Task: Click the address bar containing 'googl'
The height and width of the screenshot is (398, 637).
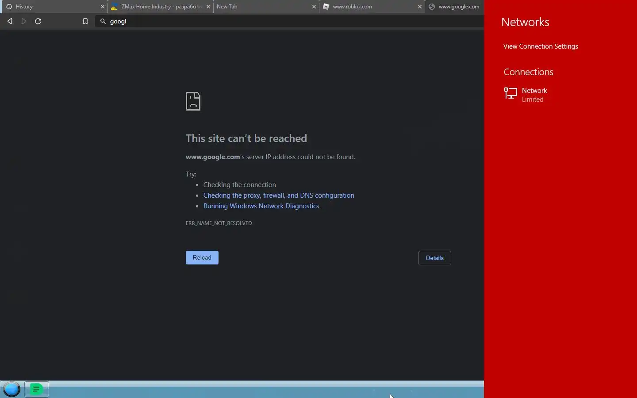Action: [289, 21]
